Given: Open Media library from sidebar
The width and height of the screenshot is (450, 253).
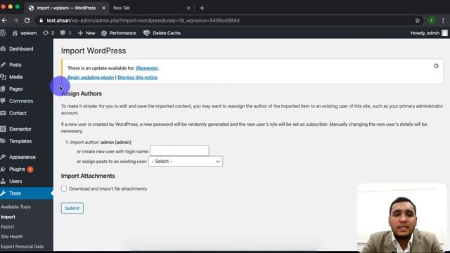Looking at the screenshot, I should pos(15,77).
